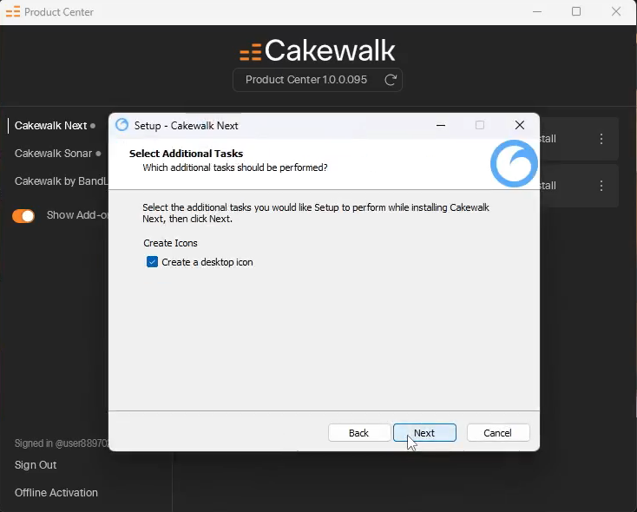
Task: Click the Product Center title bar logo icon
Action: coord(13,12)
